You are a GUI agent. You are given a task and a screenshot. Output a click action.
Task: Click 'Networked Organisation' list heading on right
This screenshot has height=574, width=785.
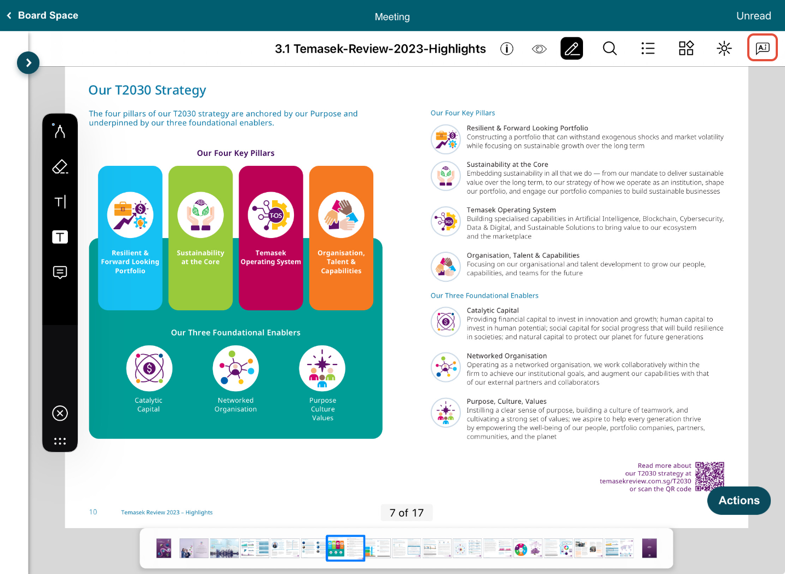pos(507,356)
